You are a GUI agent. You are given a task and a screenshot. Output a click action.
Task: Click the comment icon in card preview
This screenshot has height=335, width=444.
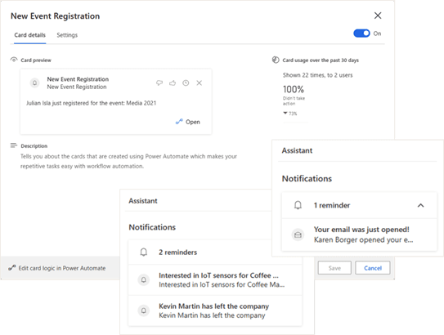coord(159,83)
